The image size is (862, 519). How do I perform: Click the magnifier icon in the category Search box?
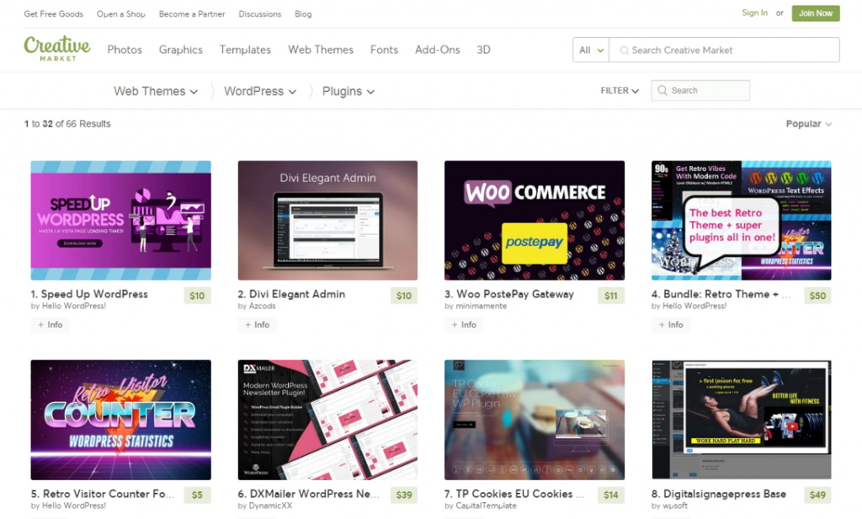point(662,90)
